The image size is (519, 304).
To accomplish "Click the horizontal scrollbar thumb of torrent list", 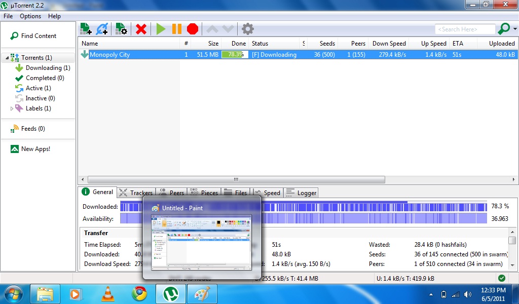I will (236, 180).
